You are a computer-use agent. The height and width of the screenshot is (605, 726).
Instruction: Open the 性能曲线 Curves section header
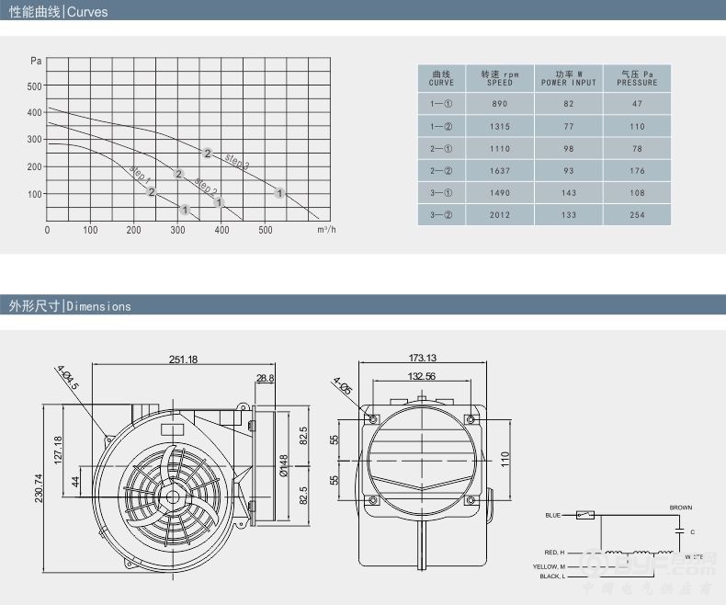pos(59,12)
